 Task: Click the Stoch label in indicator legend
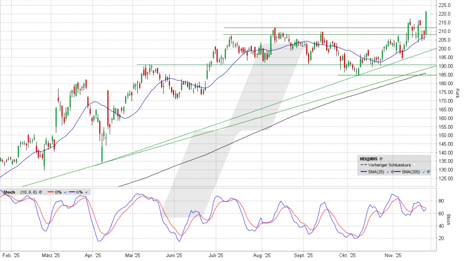[x=9, y=192]
